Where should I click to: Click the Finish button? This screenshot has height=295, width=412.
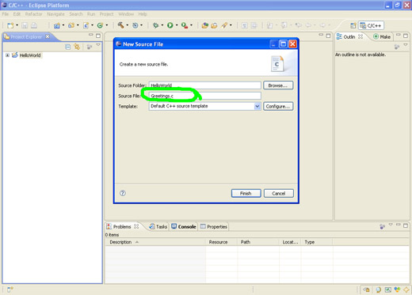(246, 193)
